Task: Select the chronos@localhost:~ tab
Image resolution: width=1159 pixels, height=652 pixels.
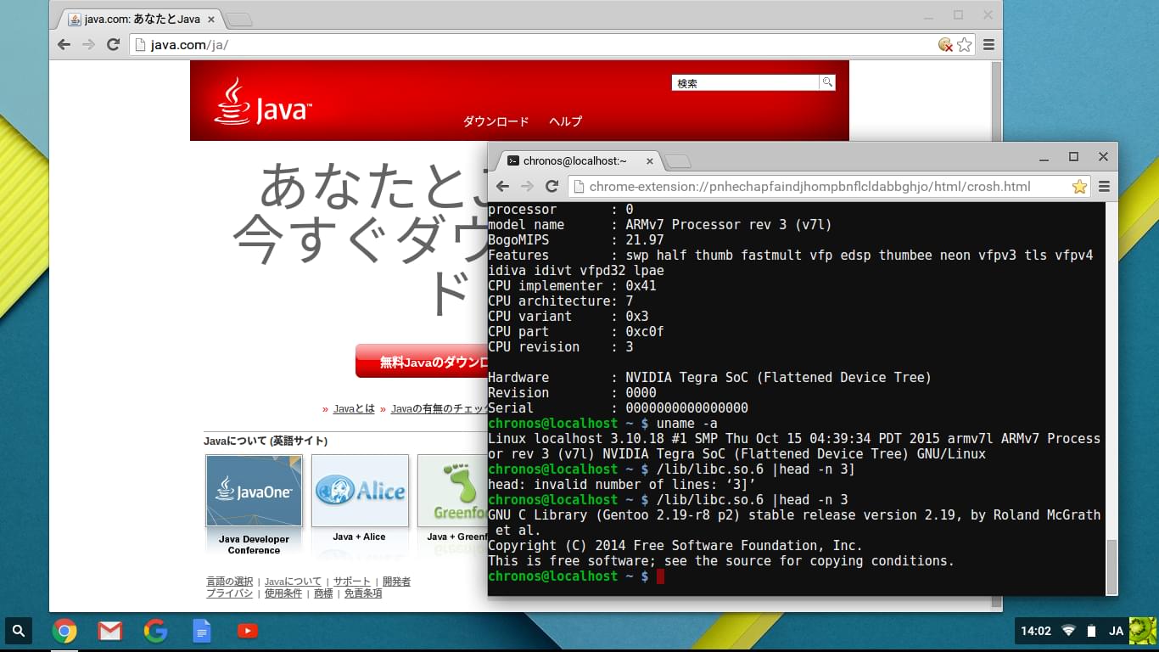Action: tap(576, 160)
